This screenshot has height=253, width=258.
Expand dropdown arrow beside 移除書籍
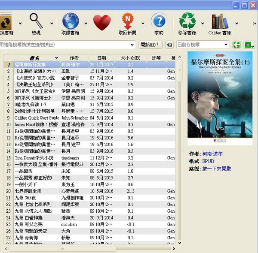[x=202, y=24]
